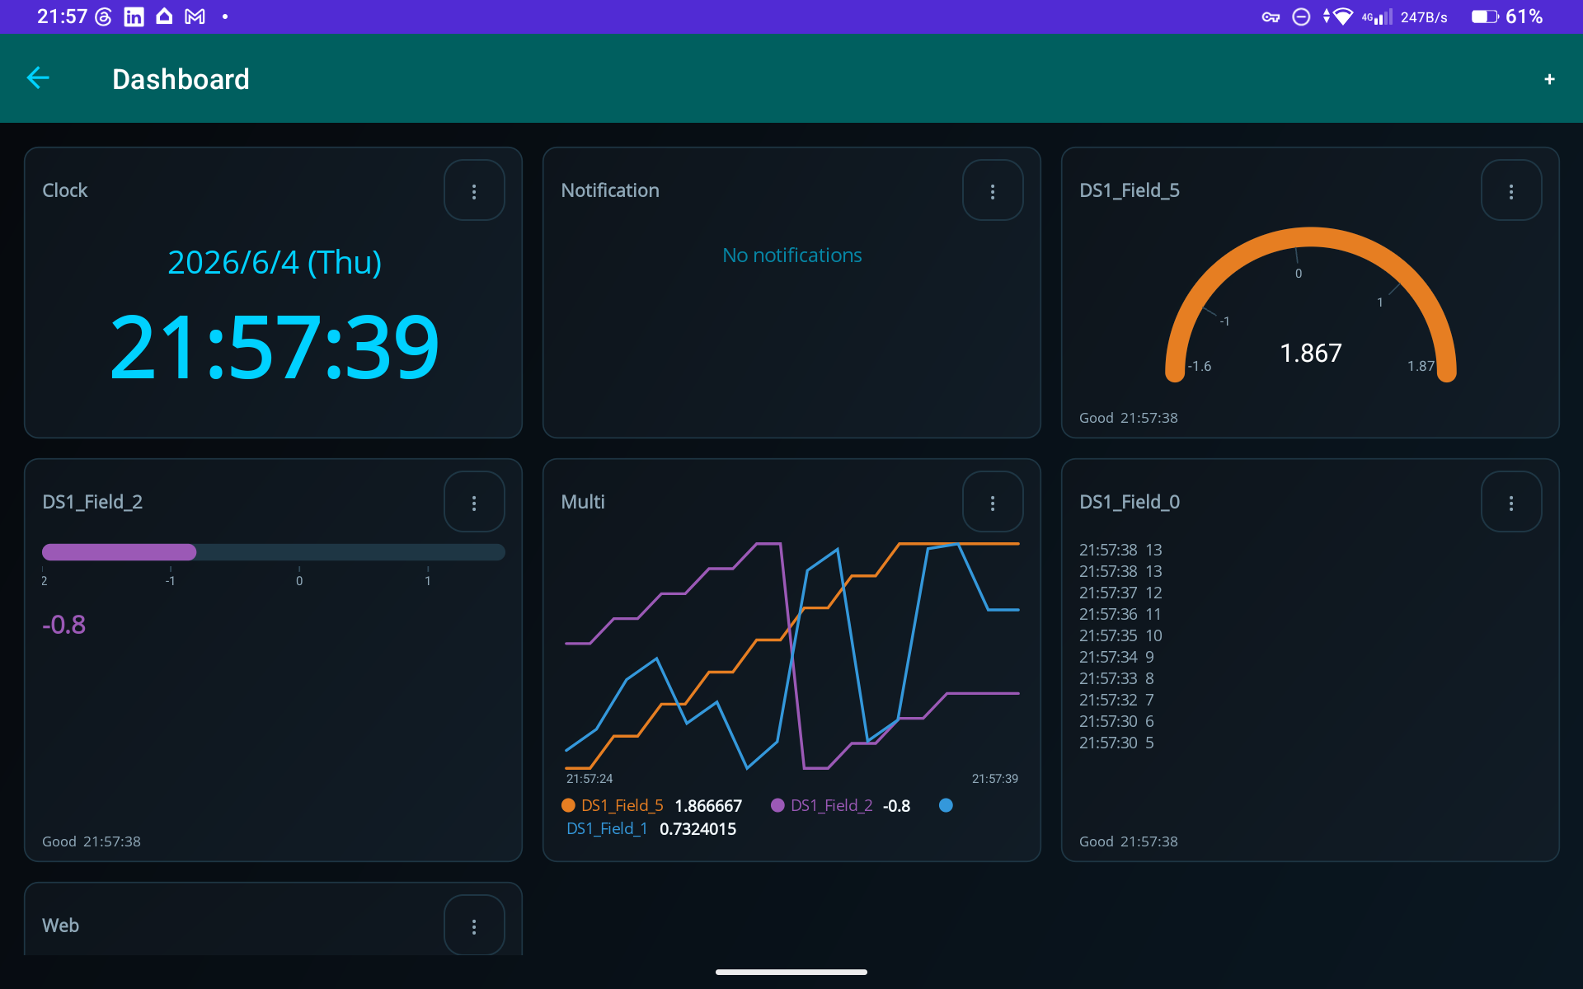Tap the DS1_Field_0 card title
1583x989 pixels.
(1130, 502)
